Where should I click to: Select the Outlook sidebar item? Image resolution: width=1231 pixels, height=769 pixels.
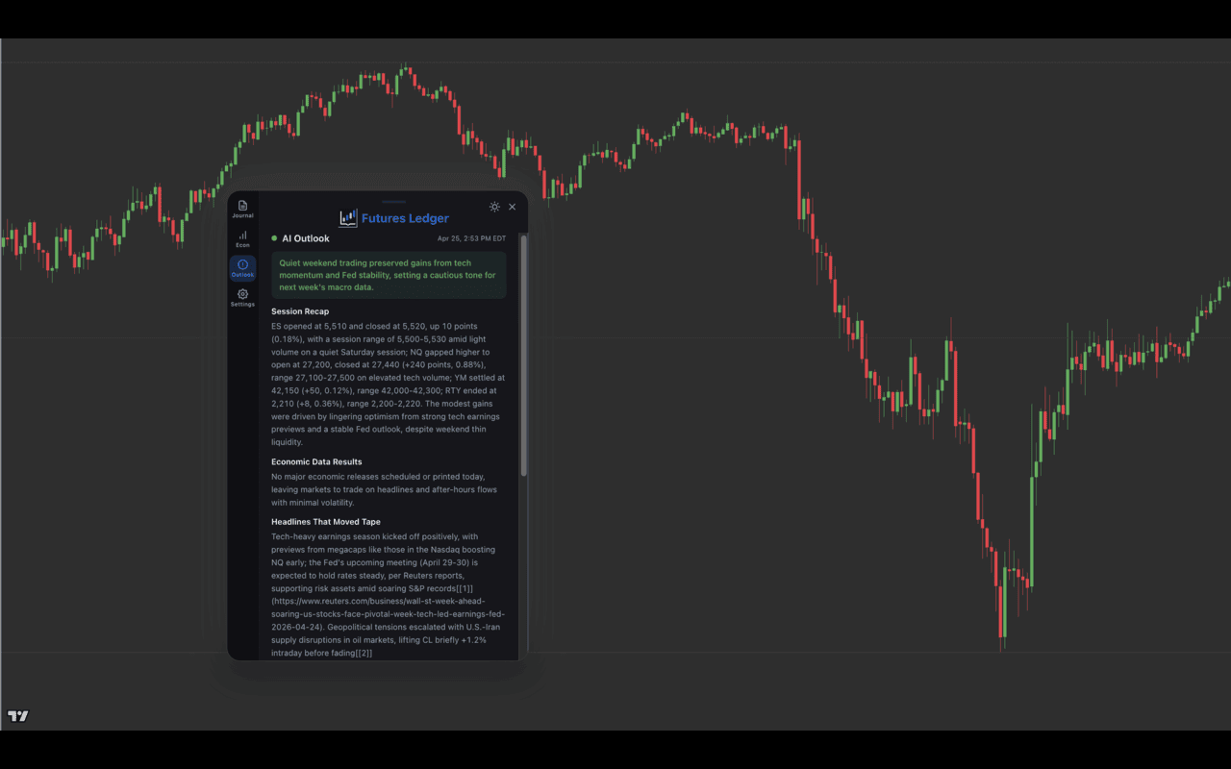242,268
